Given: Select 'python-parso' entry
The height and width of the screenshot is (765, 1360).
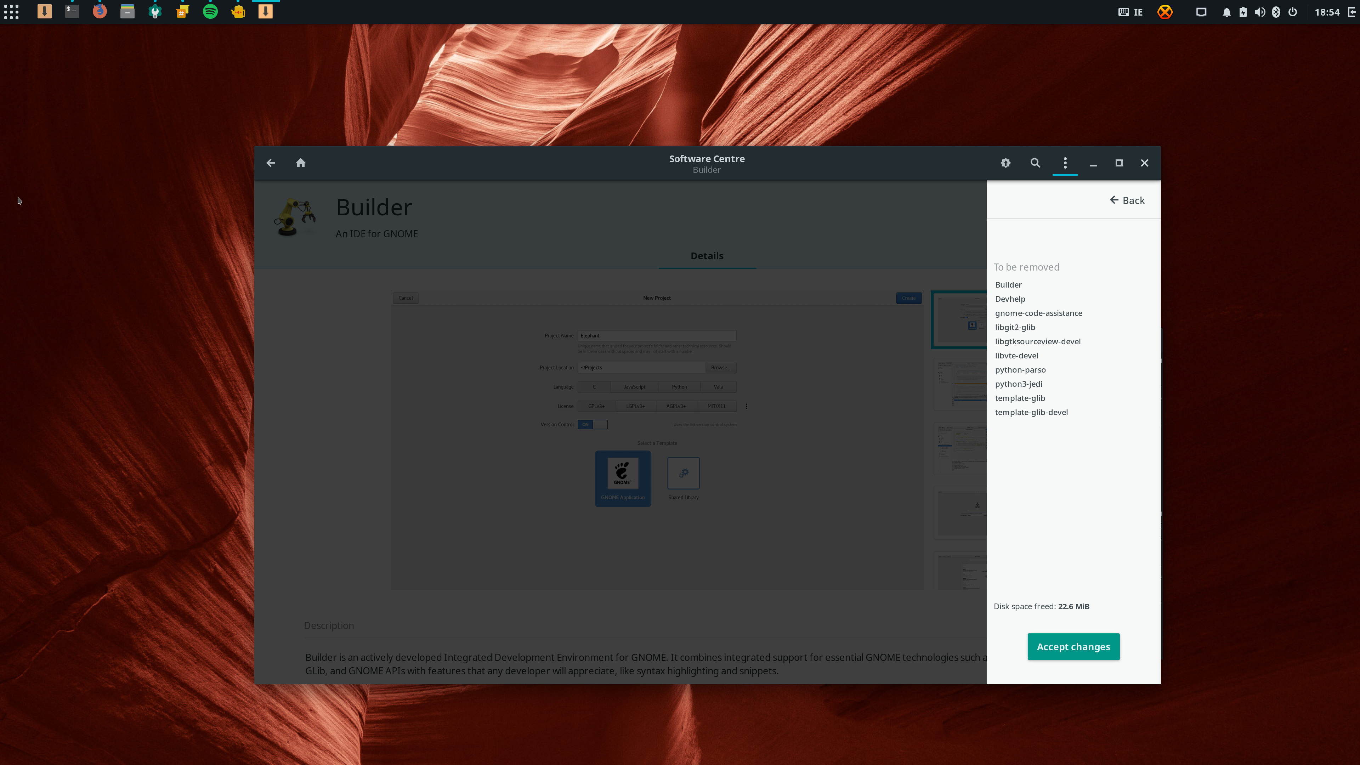Looking at the screenshot, I should click(x=1020, y=370).
